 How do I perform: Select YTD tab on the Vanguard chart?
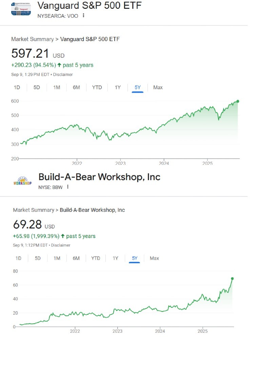pos(97,87)
